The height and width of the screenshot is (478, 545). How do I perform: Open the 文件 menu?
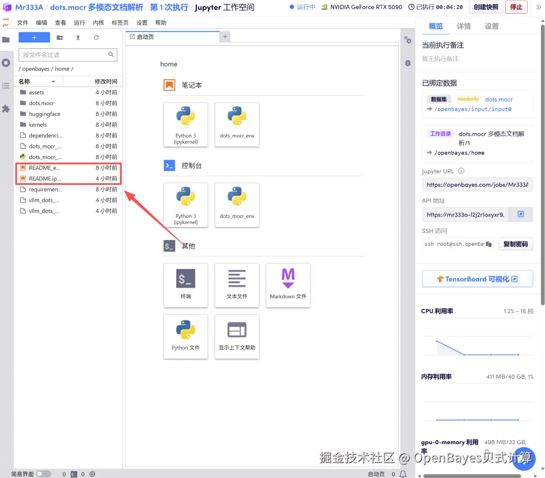click(x=23, y=23)
